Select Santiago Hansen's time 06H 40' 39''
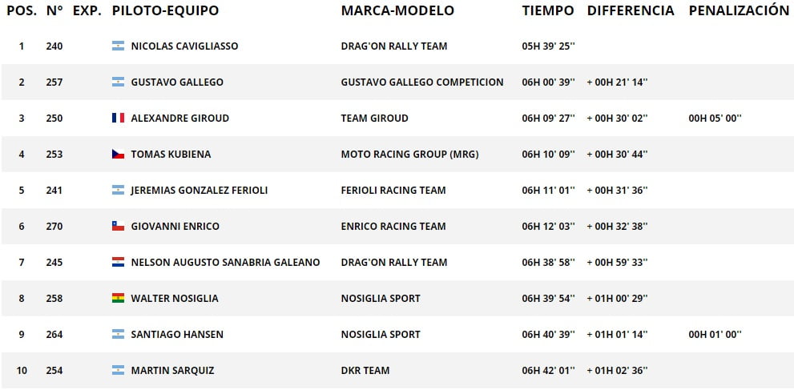 pyautogui.click(x=548, y=335)
